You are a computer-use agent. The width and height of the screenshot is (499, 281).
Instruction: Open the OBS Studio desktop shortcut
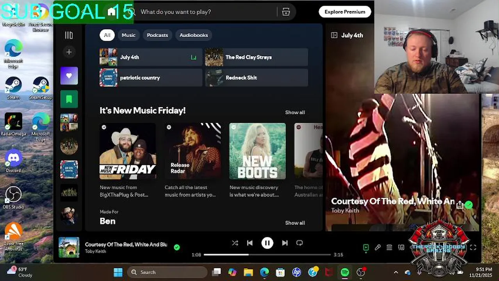(x=13, y=197)
